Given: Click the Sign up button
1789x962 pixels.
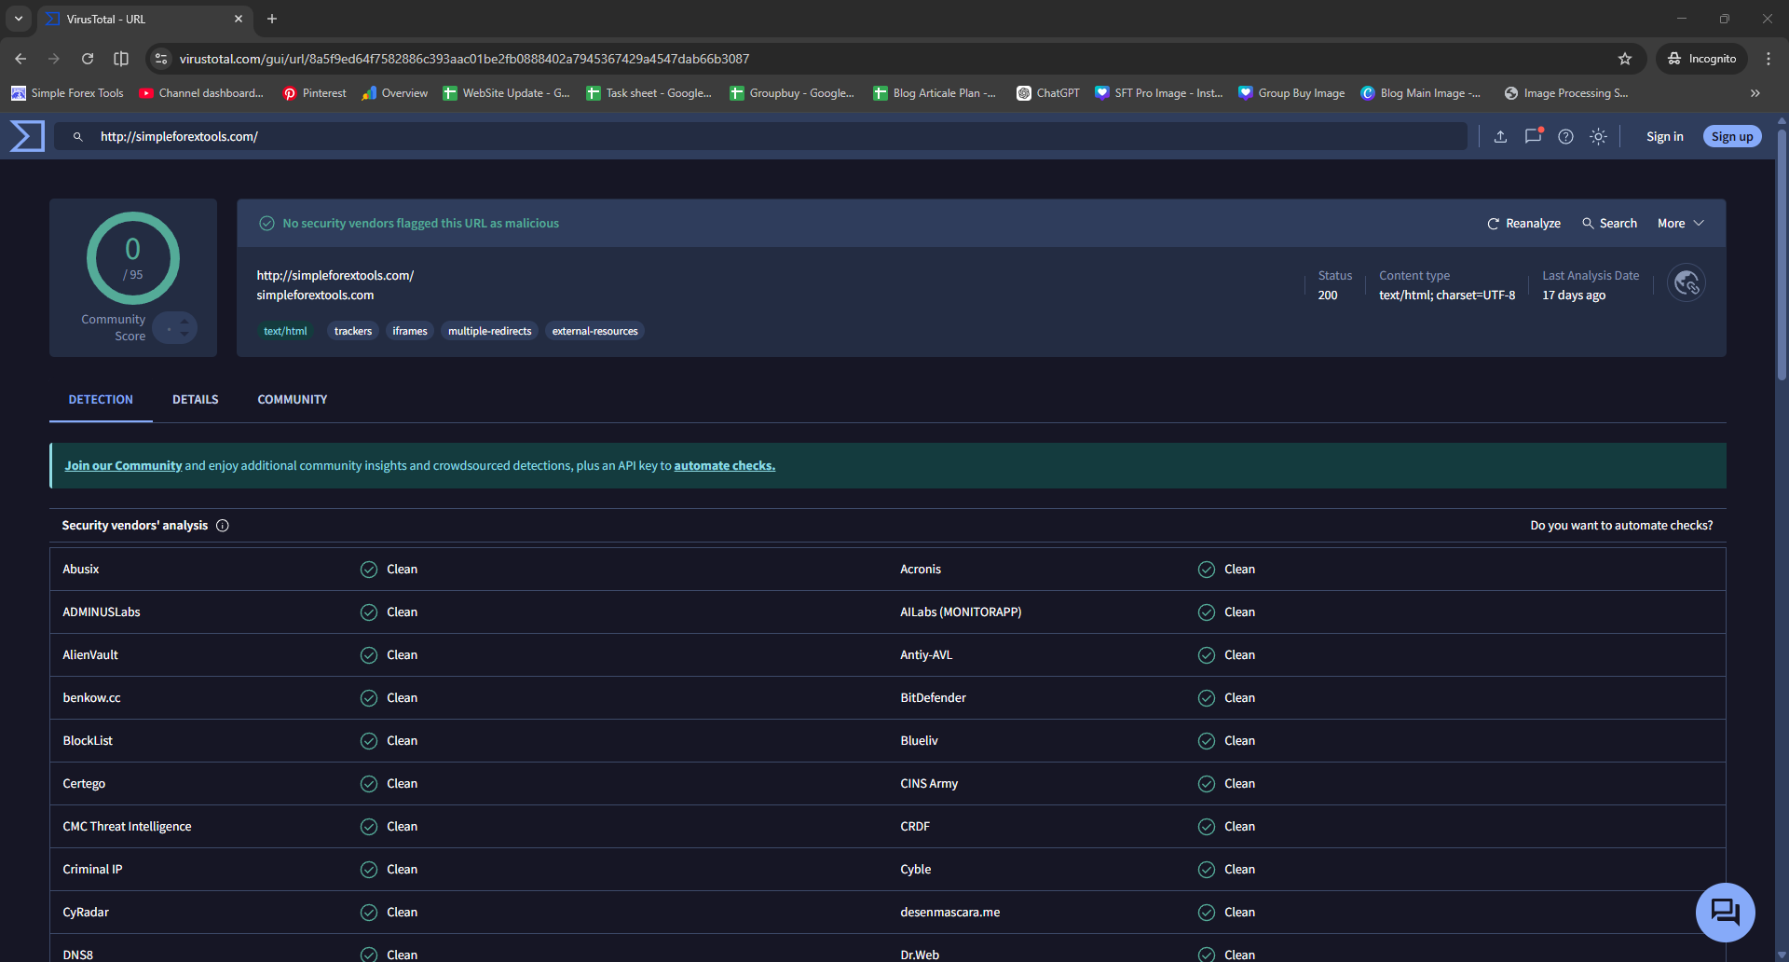Looking at the screenshot, I should [1732, 137].
